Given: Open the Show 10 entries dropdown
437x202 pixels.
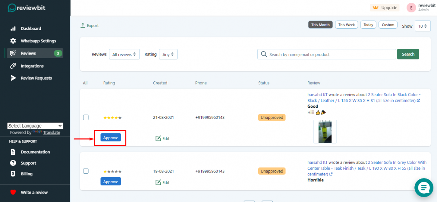Looking at the screenshot, I should click(423, 26).
